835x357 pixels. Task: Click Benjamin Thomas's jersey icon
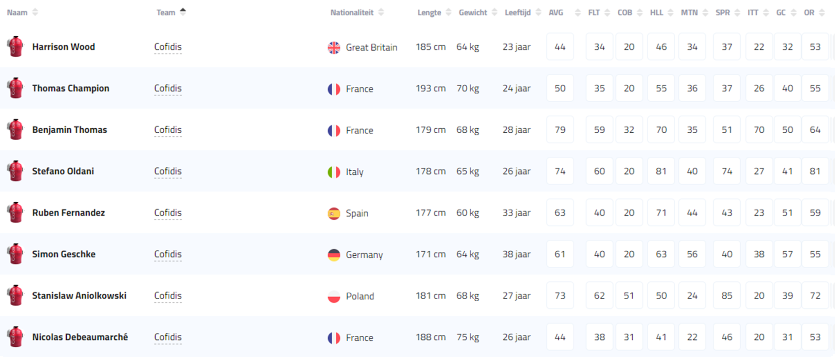[x=15, y=130]
